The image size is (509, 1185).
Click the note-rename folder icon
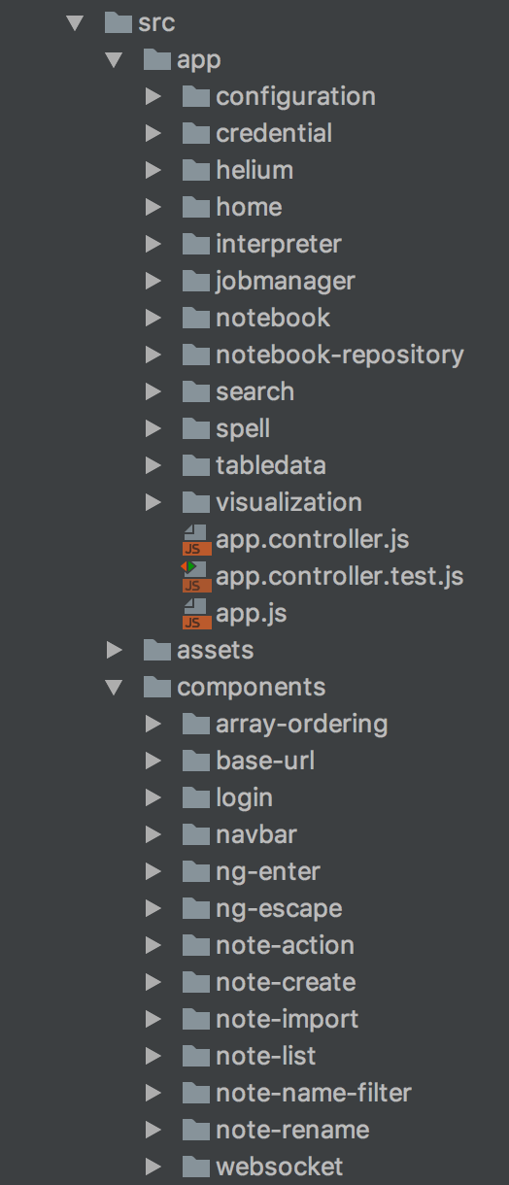tap(195, 1129)
